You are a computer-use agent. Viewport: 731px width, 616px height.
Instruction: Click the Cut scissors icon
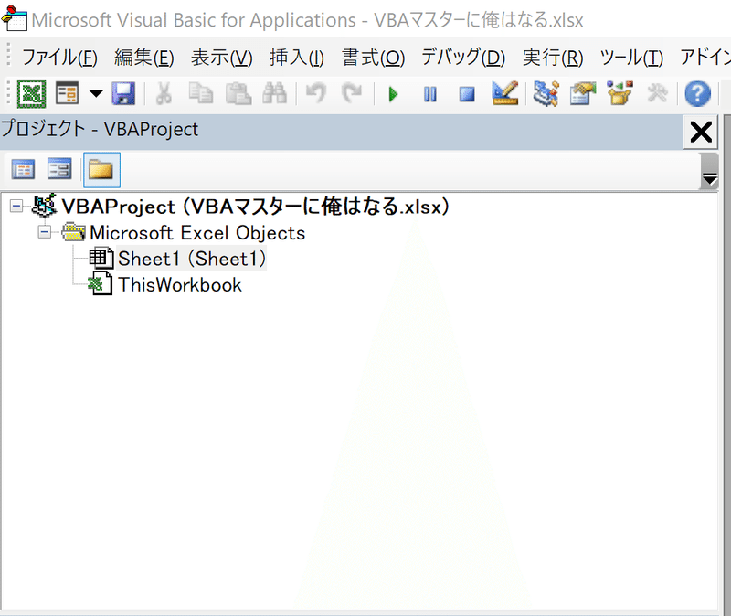(164, 94)
